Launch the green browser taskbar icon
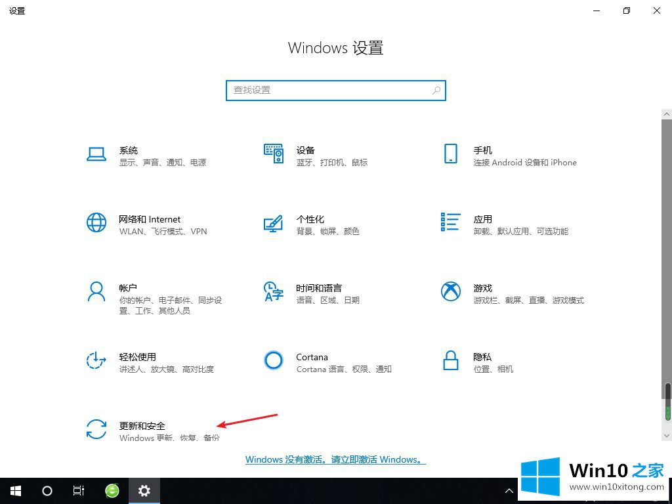 112,491
